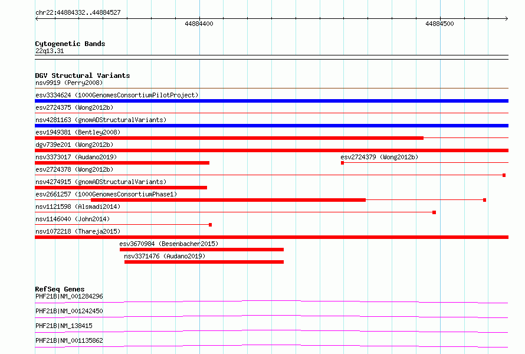Select the esv3334624 1000GenomesConsortiumPilotProject label
The width and height of the screenshot is (525, 354).
pos(117,95)
